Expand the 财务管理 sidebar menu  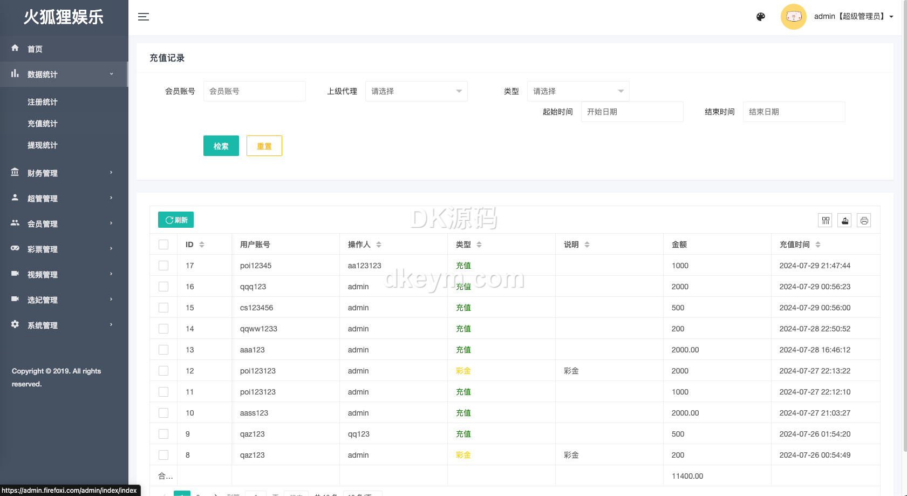(x=64, y=173)
